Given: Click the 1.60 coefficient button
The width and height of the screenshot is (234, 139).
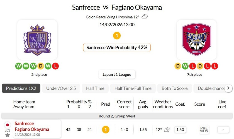Looking at the screenshot, I should (x=180, y=130).
